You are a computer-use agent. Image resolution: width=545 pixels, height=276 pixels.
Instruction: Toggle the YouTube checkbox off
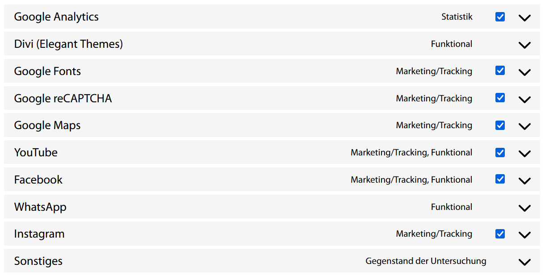(x=500, y=152)
